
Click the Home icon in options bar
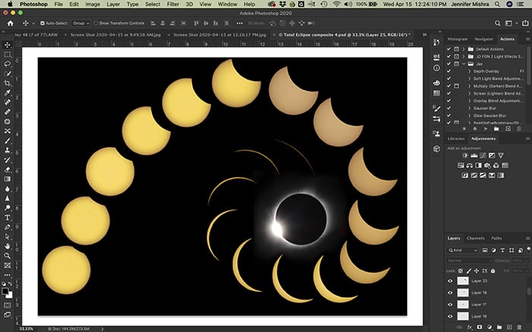click(x=10, y=23)
